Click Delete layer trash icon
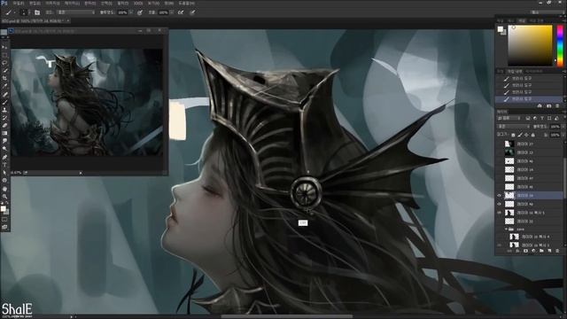567x319 pixels. [x=557, y=251]
